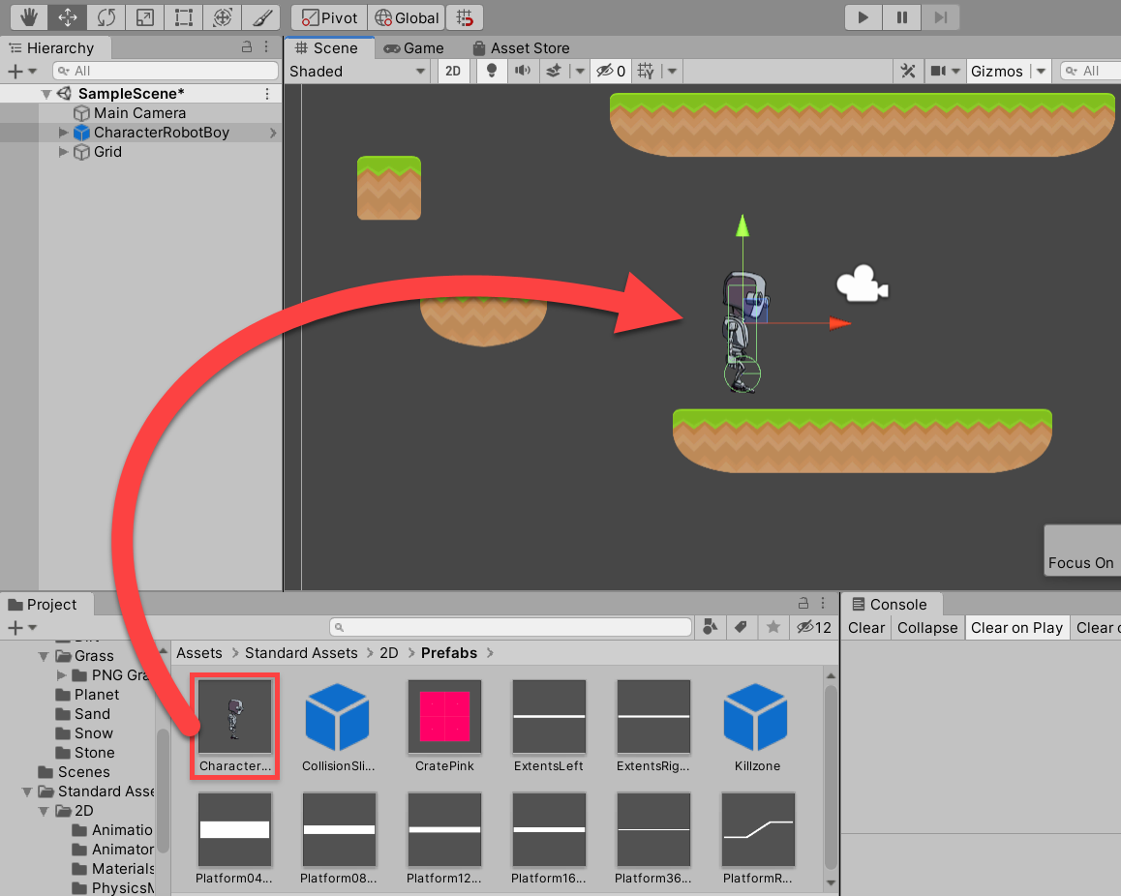This screenshot has width=1121, height=896.
Task: Search project assets by label
Action: tap(741, 627)
